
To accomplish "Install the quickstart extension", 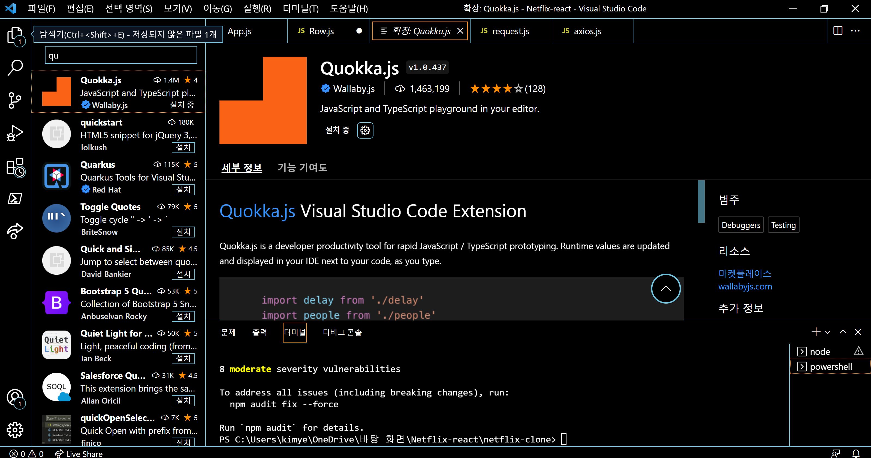I will (x=183, y=148).
